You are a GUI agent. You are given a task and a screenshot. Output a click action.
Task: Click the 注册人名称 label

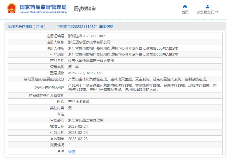[55, 42]
